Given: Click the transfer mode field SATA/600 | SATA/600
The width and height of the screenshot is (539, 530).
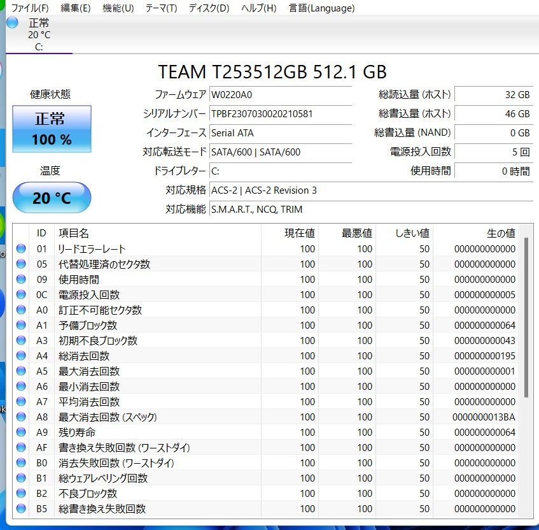Looking at the screenshot, I should pyautogui.click(x=281, y=152).
